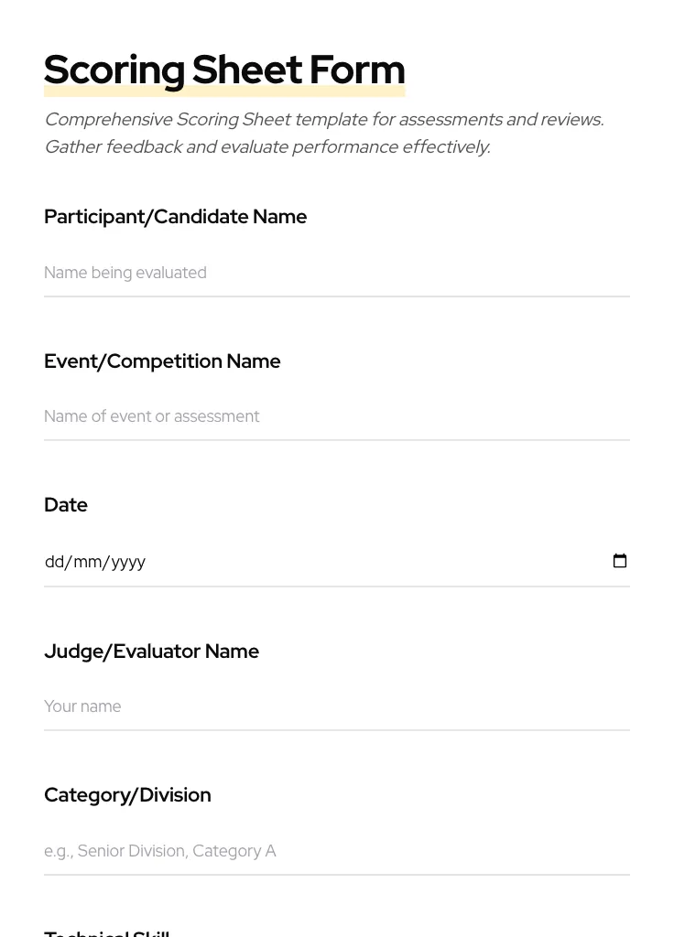Click the Judge/Evaluator Name label
Image resolution: width=674 pixels, height=937 pixels.
click(151, 652)
